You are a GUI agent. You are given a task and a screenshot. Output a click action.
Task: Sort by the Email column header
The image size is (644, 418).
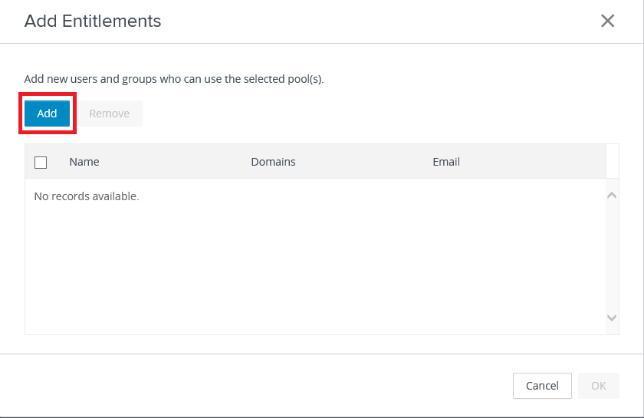click(446, 162)
